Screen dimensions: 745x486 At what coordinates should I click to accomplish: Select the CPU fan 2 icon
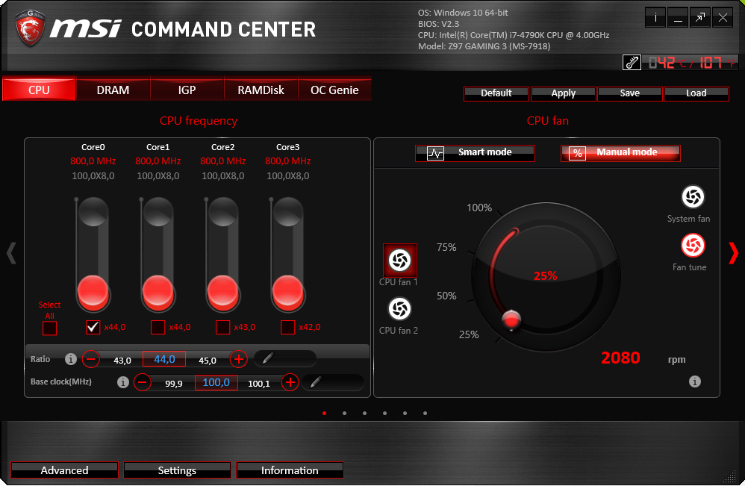[x=399, y=309]
